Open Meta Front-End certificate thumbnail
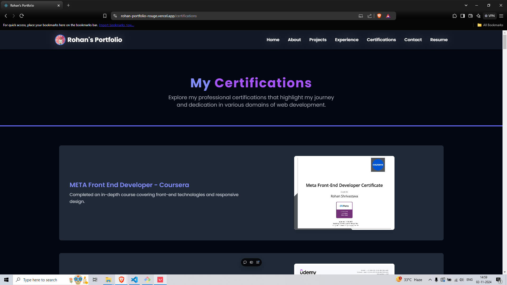Screen dimensions: 507x285 [344, 193]
